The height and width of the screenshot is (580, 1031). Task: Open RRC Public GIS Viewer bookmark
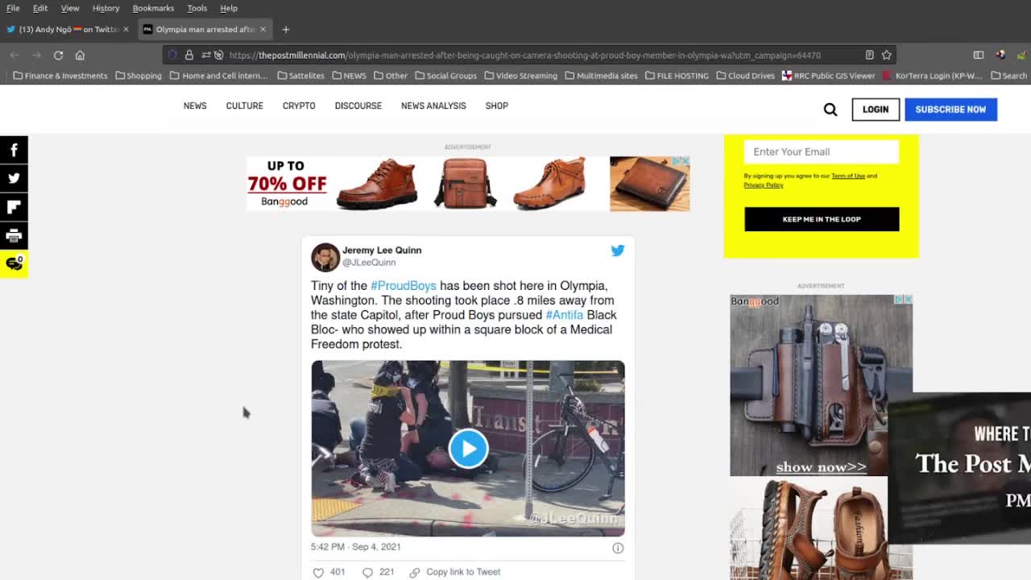click(x=828, y=76)
